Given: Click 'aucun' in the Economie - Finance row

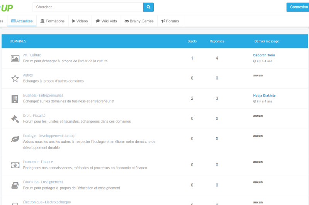Looking at the screenshot, I should click(258, 162).
